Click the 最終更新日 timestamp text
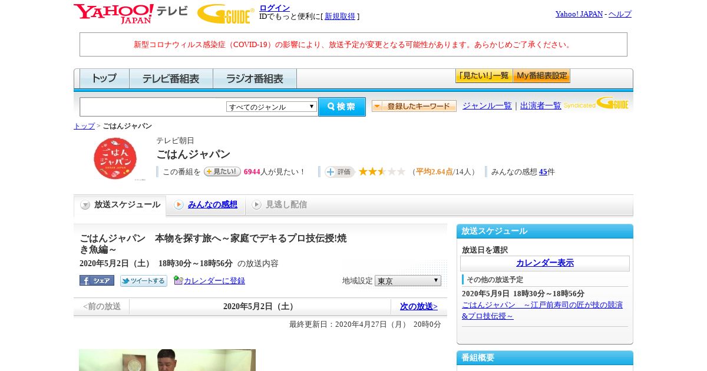This screenshot has height=371, width=707. [365, 324]
